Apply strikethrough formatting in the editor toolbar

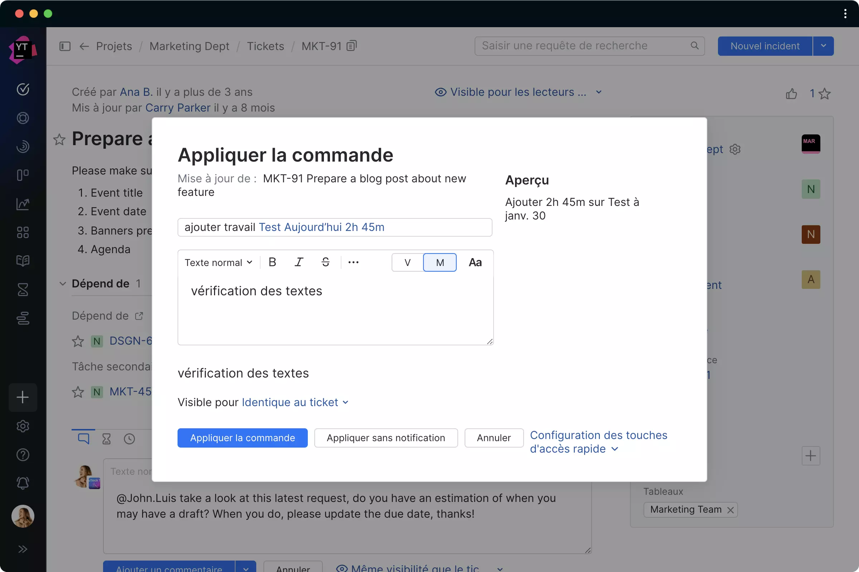325,262
